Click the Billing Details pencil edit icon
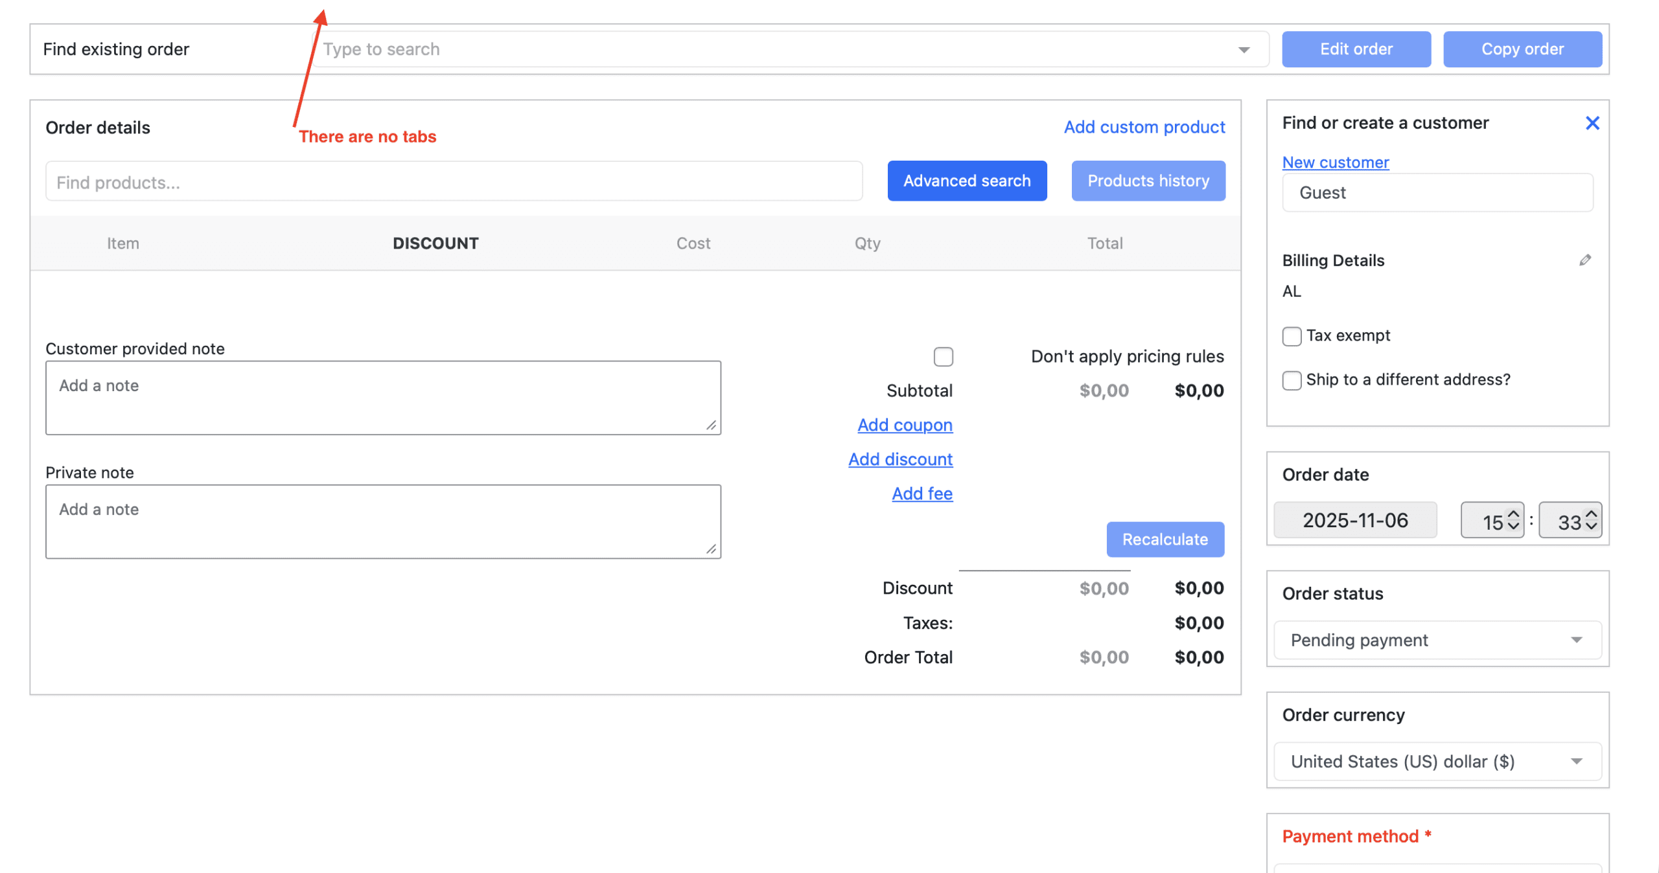 point(1584,260)
